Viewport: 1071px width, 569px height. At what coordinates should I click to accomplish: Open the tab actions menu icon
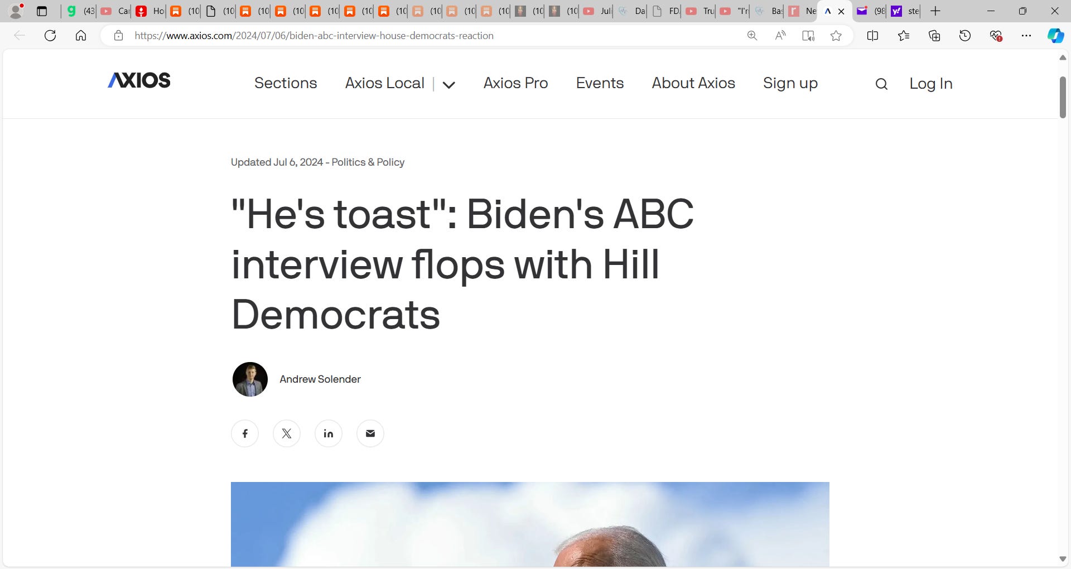pos(42,11)
